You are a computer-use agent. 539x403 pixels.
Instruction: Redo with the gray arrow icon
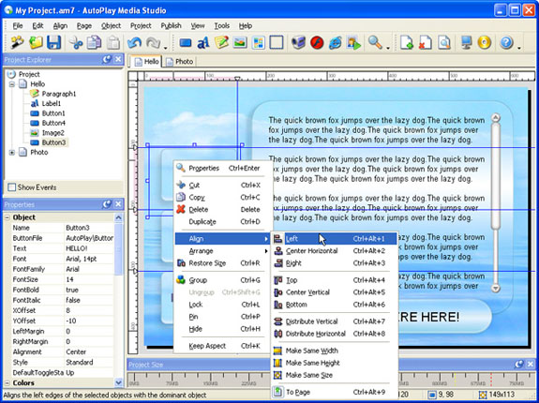pos(153,42)
